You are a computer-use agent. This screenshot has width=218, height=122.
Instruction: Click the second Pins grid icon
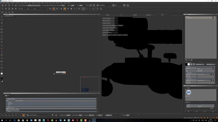point(94,5)
